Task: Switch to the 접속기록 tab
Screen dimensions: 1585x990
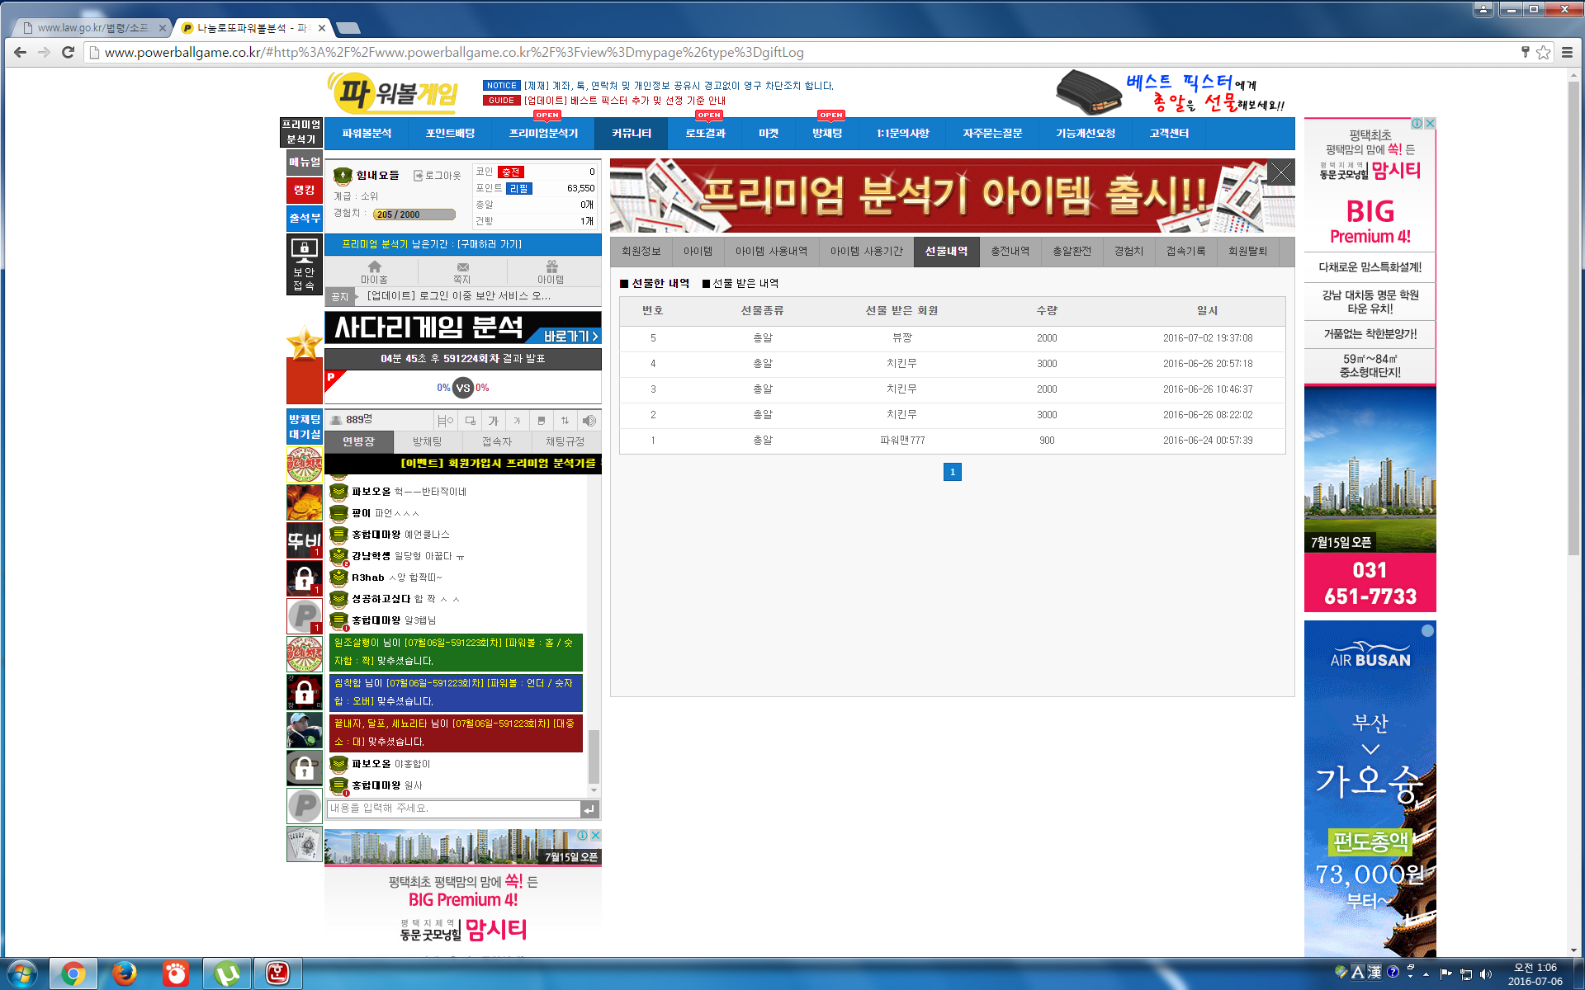Action: coord(1185,252)
